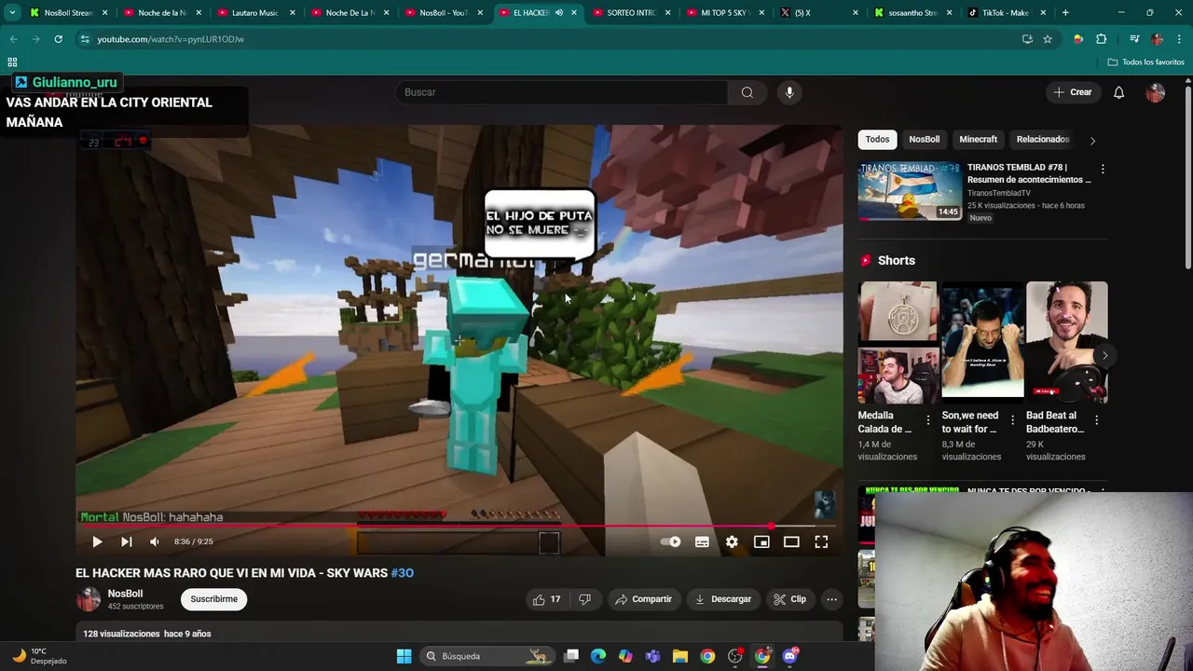Open a new browser tab
The height and width of the screenshot is (671, 1193).
[1065, 13]
